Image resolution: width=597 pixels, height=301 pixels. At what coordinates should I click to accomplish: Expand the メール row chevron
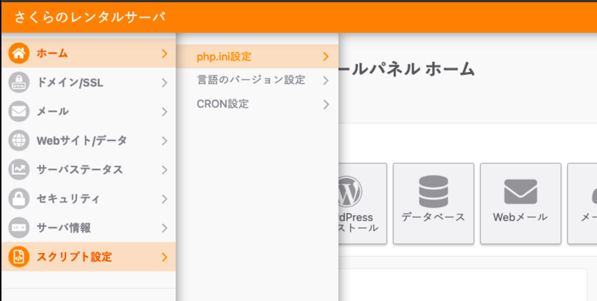[x=164, y=112]
